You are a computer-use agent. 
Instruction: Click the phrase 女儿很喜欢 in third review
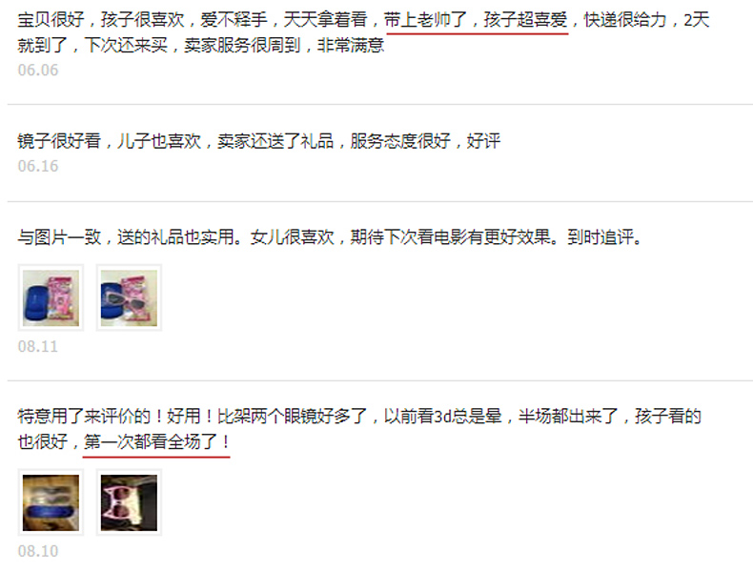coord(292,237)
